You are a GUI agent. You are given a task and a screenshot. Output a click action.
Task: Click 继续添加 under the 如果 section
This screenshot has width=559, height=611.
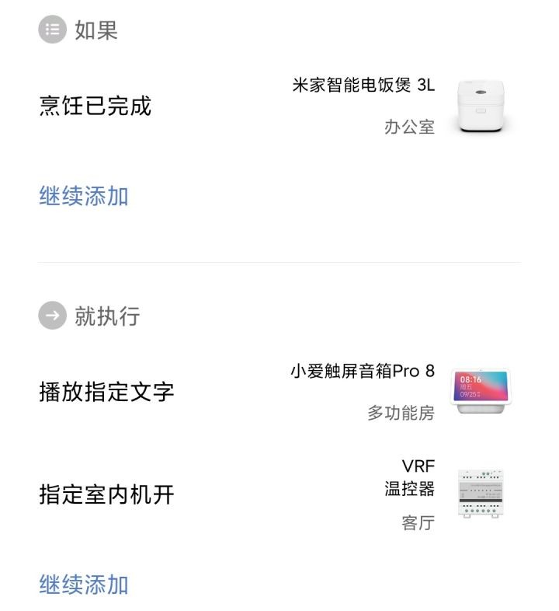pyautogui.click(x=84, y=196)
